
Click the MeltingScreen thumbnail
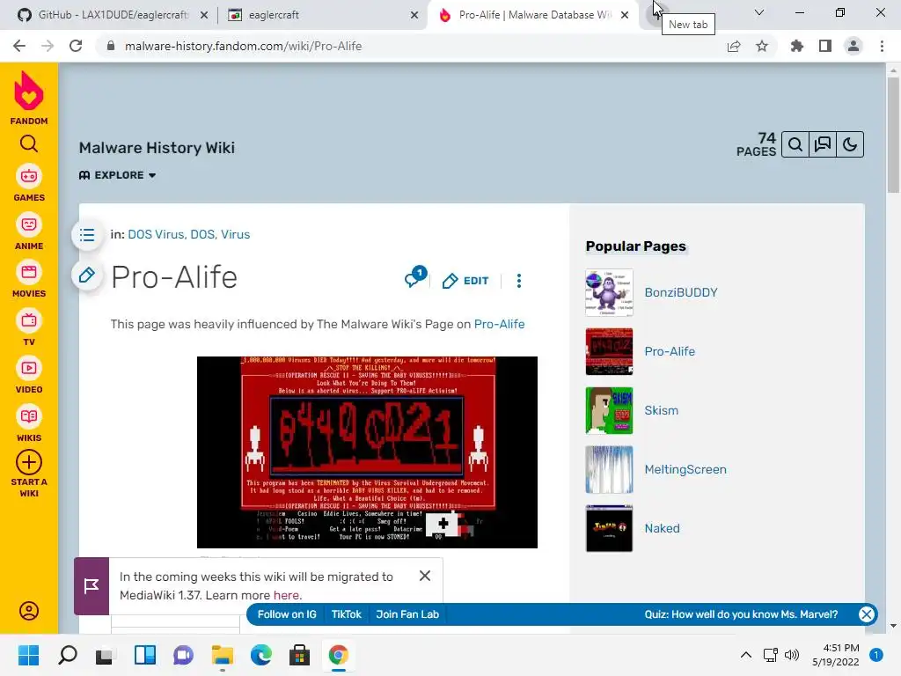pos(609,470)
